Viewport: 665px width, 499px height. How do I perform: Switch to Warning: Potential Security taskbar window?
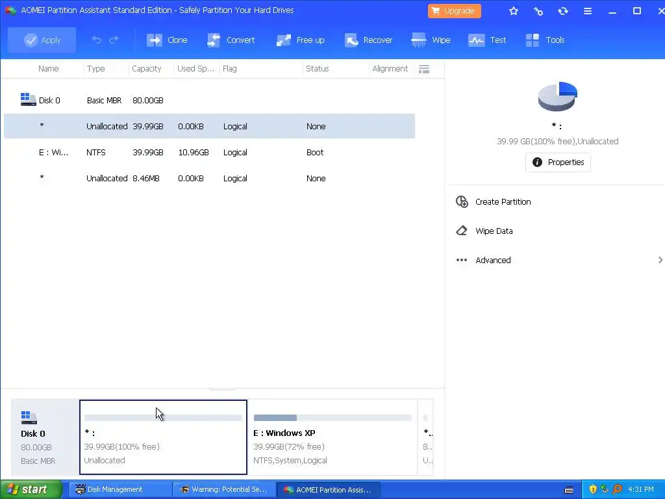224,490
